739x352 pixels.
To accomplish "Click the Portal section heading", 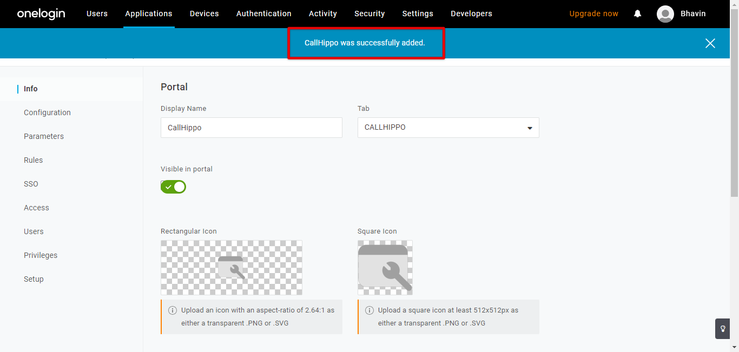I will coord(174,87).
